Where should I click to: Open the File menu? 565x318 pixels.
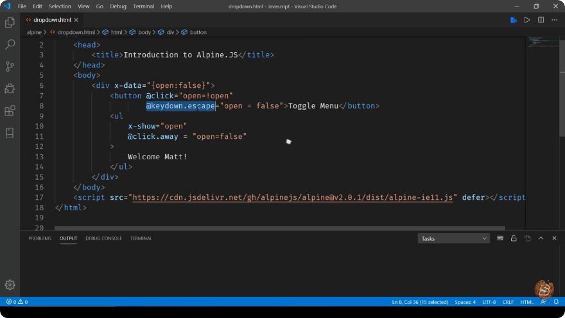(22, 6)
